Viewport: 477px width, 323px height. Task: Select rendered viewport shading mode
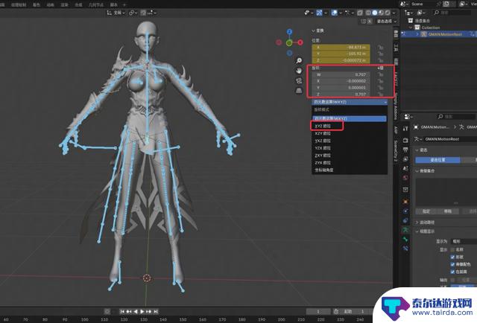click(x=388, y=13)
